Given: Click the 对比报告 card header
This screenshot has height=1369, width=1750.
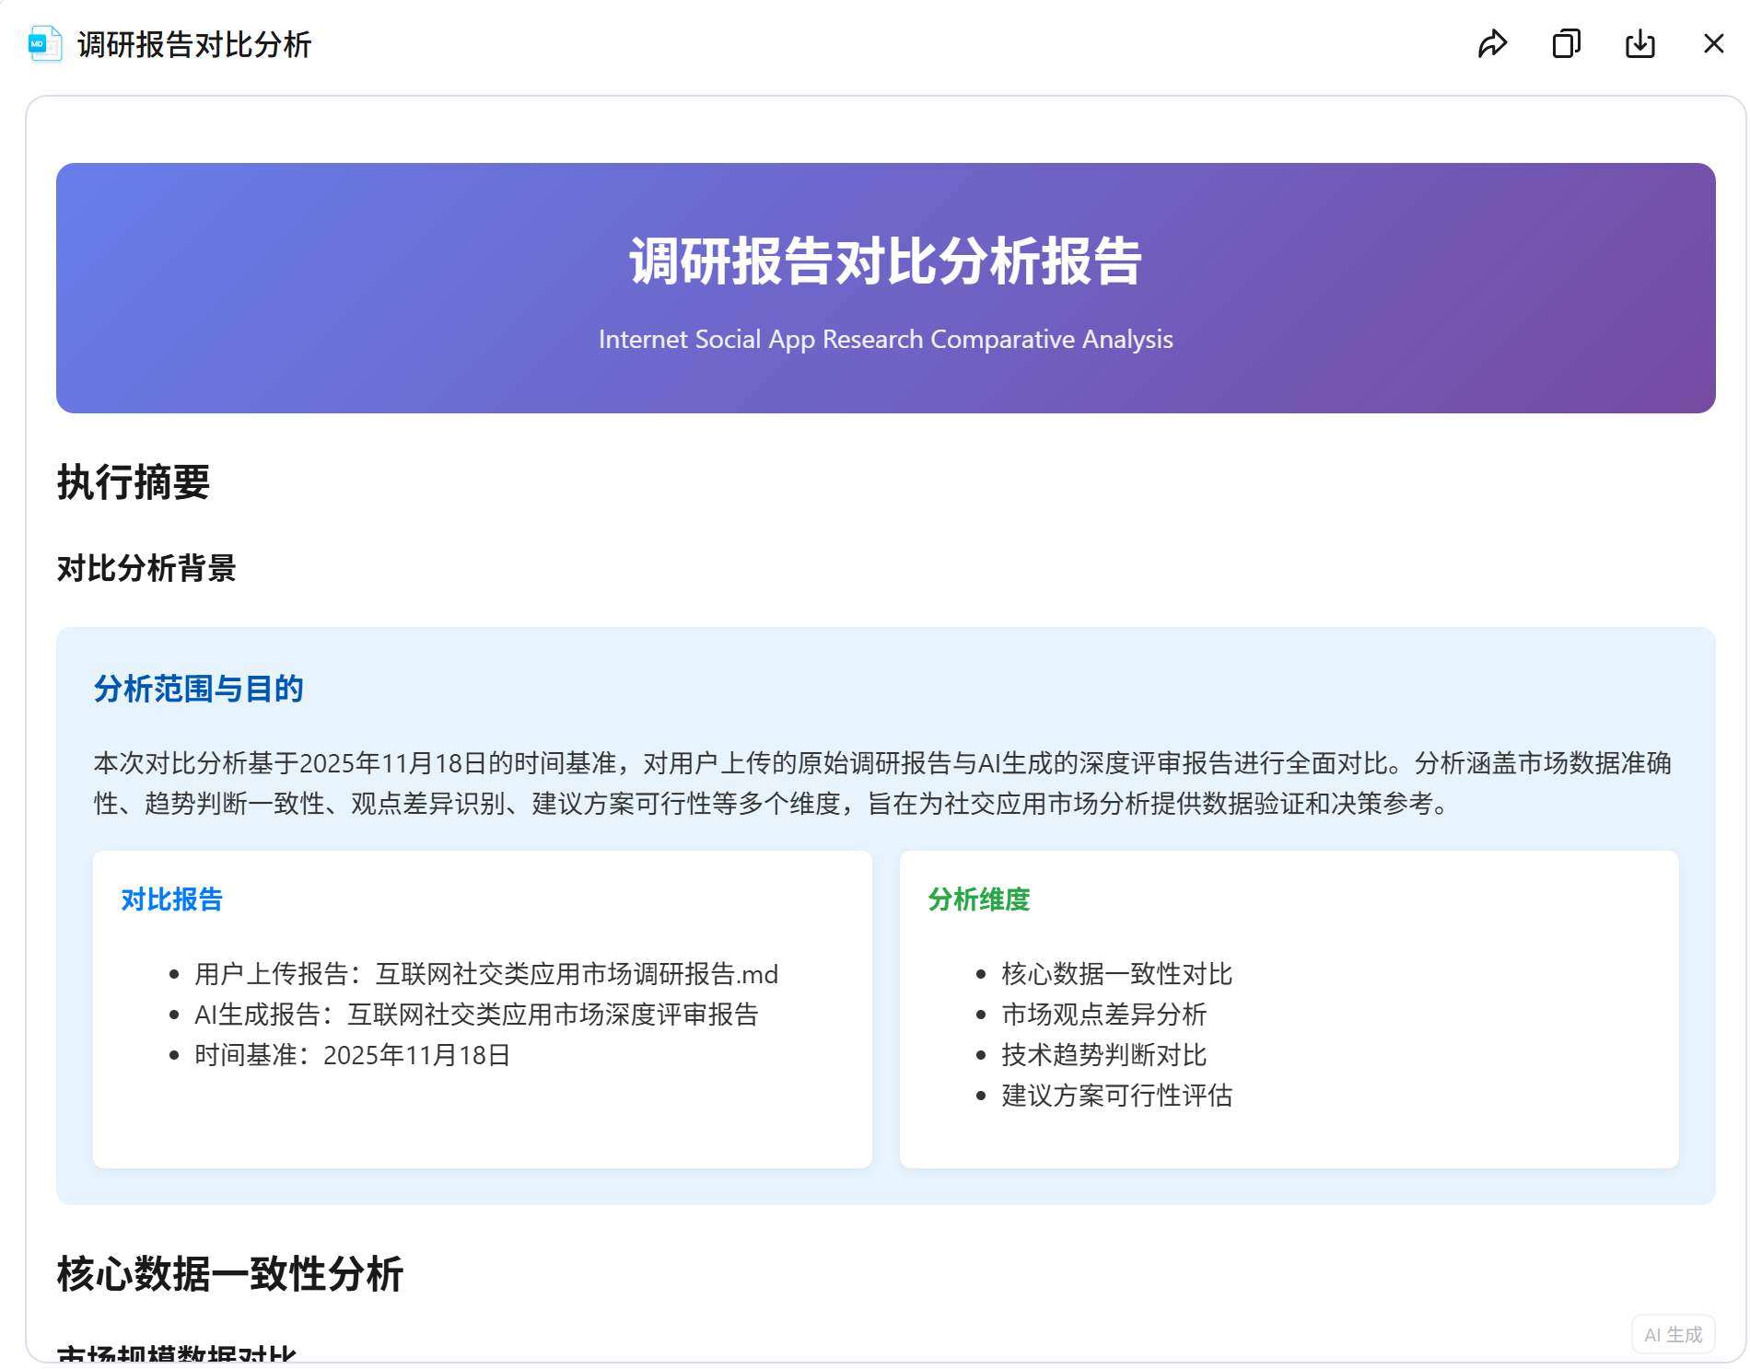Looking at the screenshot, I should 170,899.
